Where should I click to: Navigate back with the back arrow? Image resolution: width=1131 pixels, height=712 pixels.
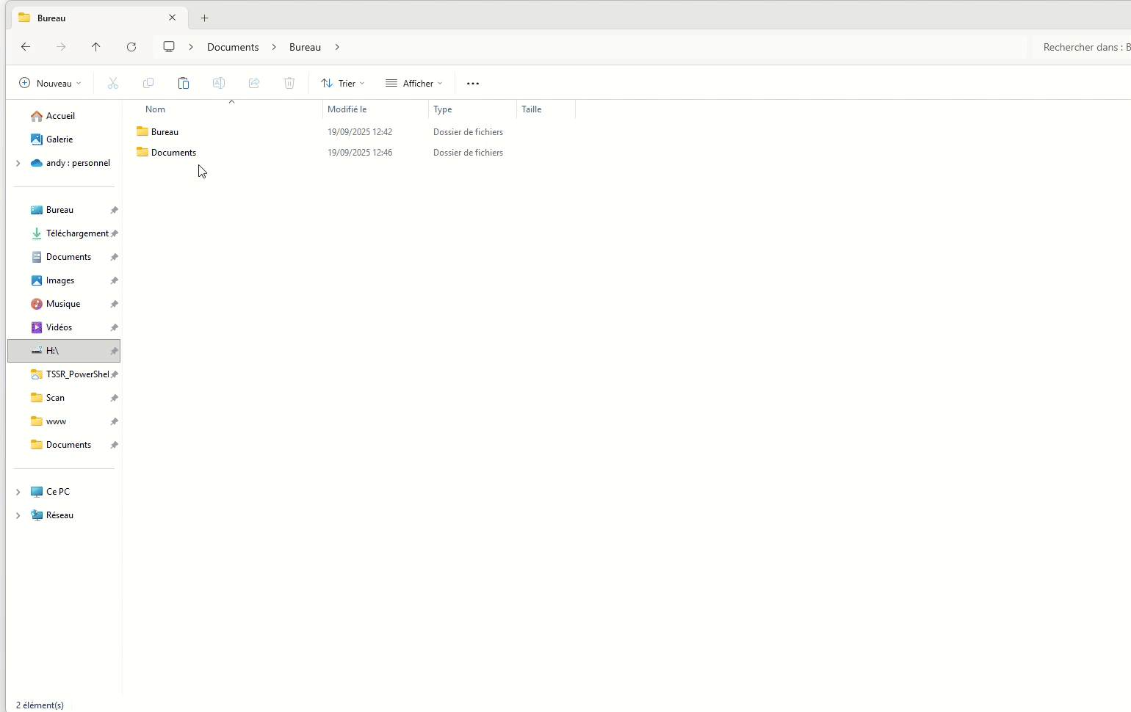coord(26,47)
